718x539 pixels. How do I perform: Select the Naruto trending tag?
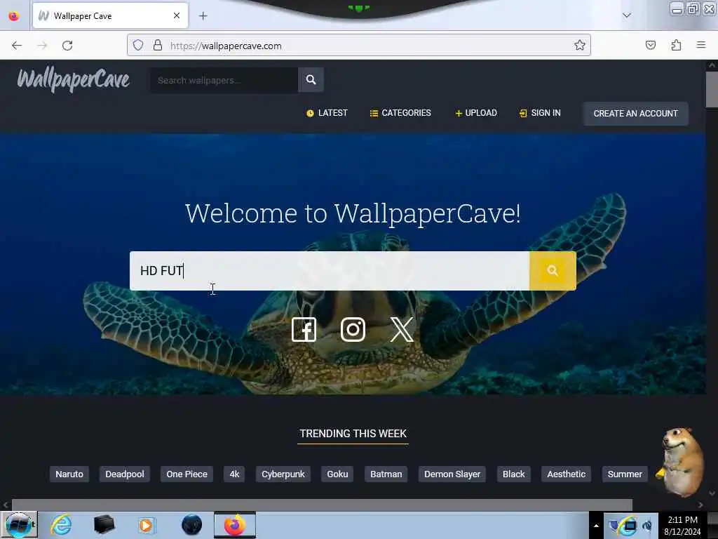click(x=69, y=474)
